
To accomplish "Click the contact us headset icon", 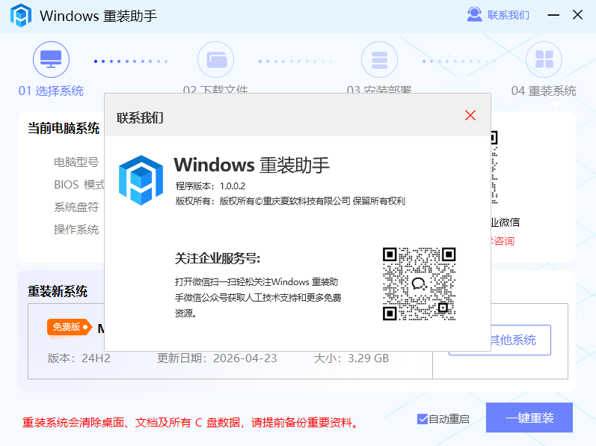I will click(474, 14).
